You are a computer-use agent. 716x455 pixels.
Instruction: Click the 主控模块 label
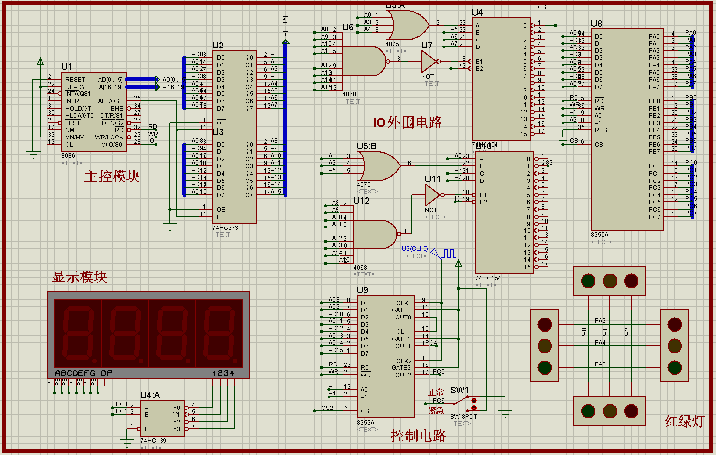tap(112, 177)
